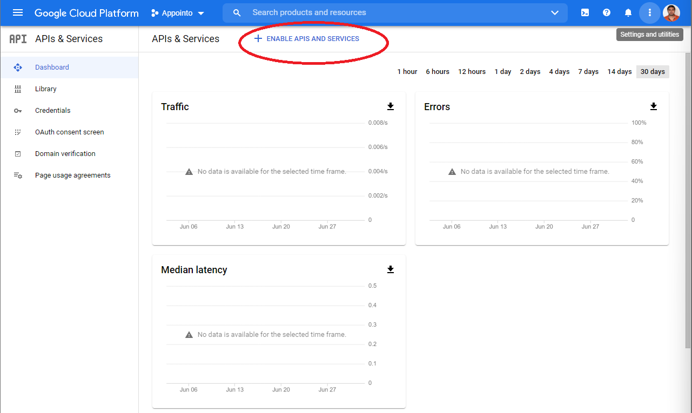Open the main navigation hamburger menu
This screenshot has width=692, height=413.
[x=18, y=12]
